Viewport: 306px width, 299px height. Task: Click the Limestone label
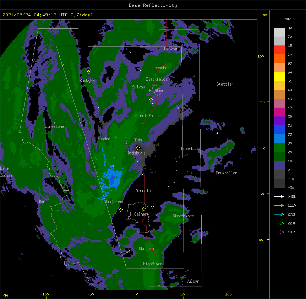[54, 126]
